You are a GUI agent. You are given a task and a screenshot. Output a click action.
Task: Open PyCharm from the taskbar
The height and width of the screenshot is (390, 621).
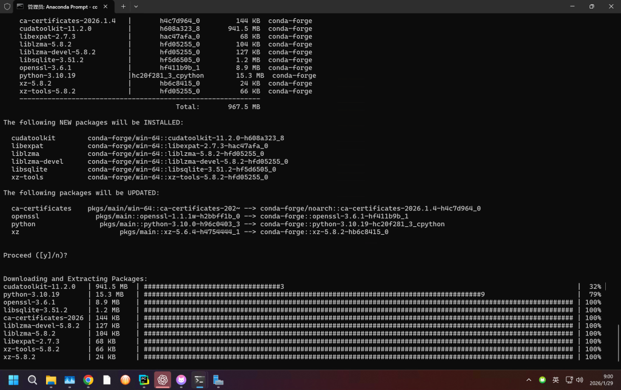pyautogui.click(x=144, y=380)
